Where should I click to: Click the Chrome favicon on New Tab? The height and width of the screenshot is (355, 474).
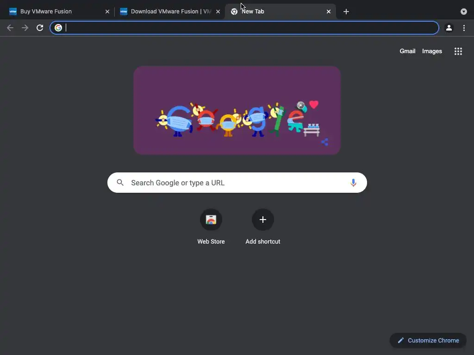click(x=234, y=12)
